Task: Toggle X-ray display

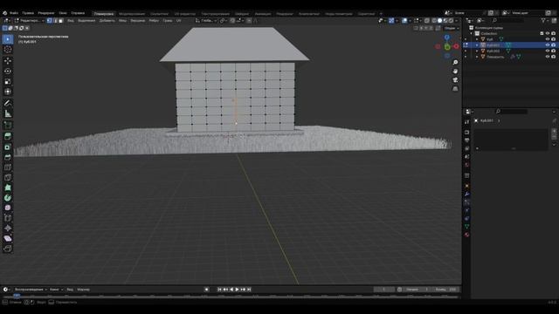Action: 427,21
